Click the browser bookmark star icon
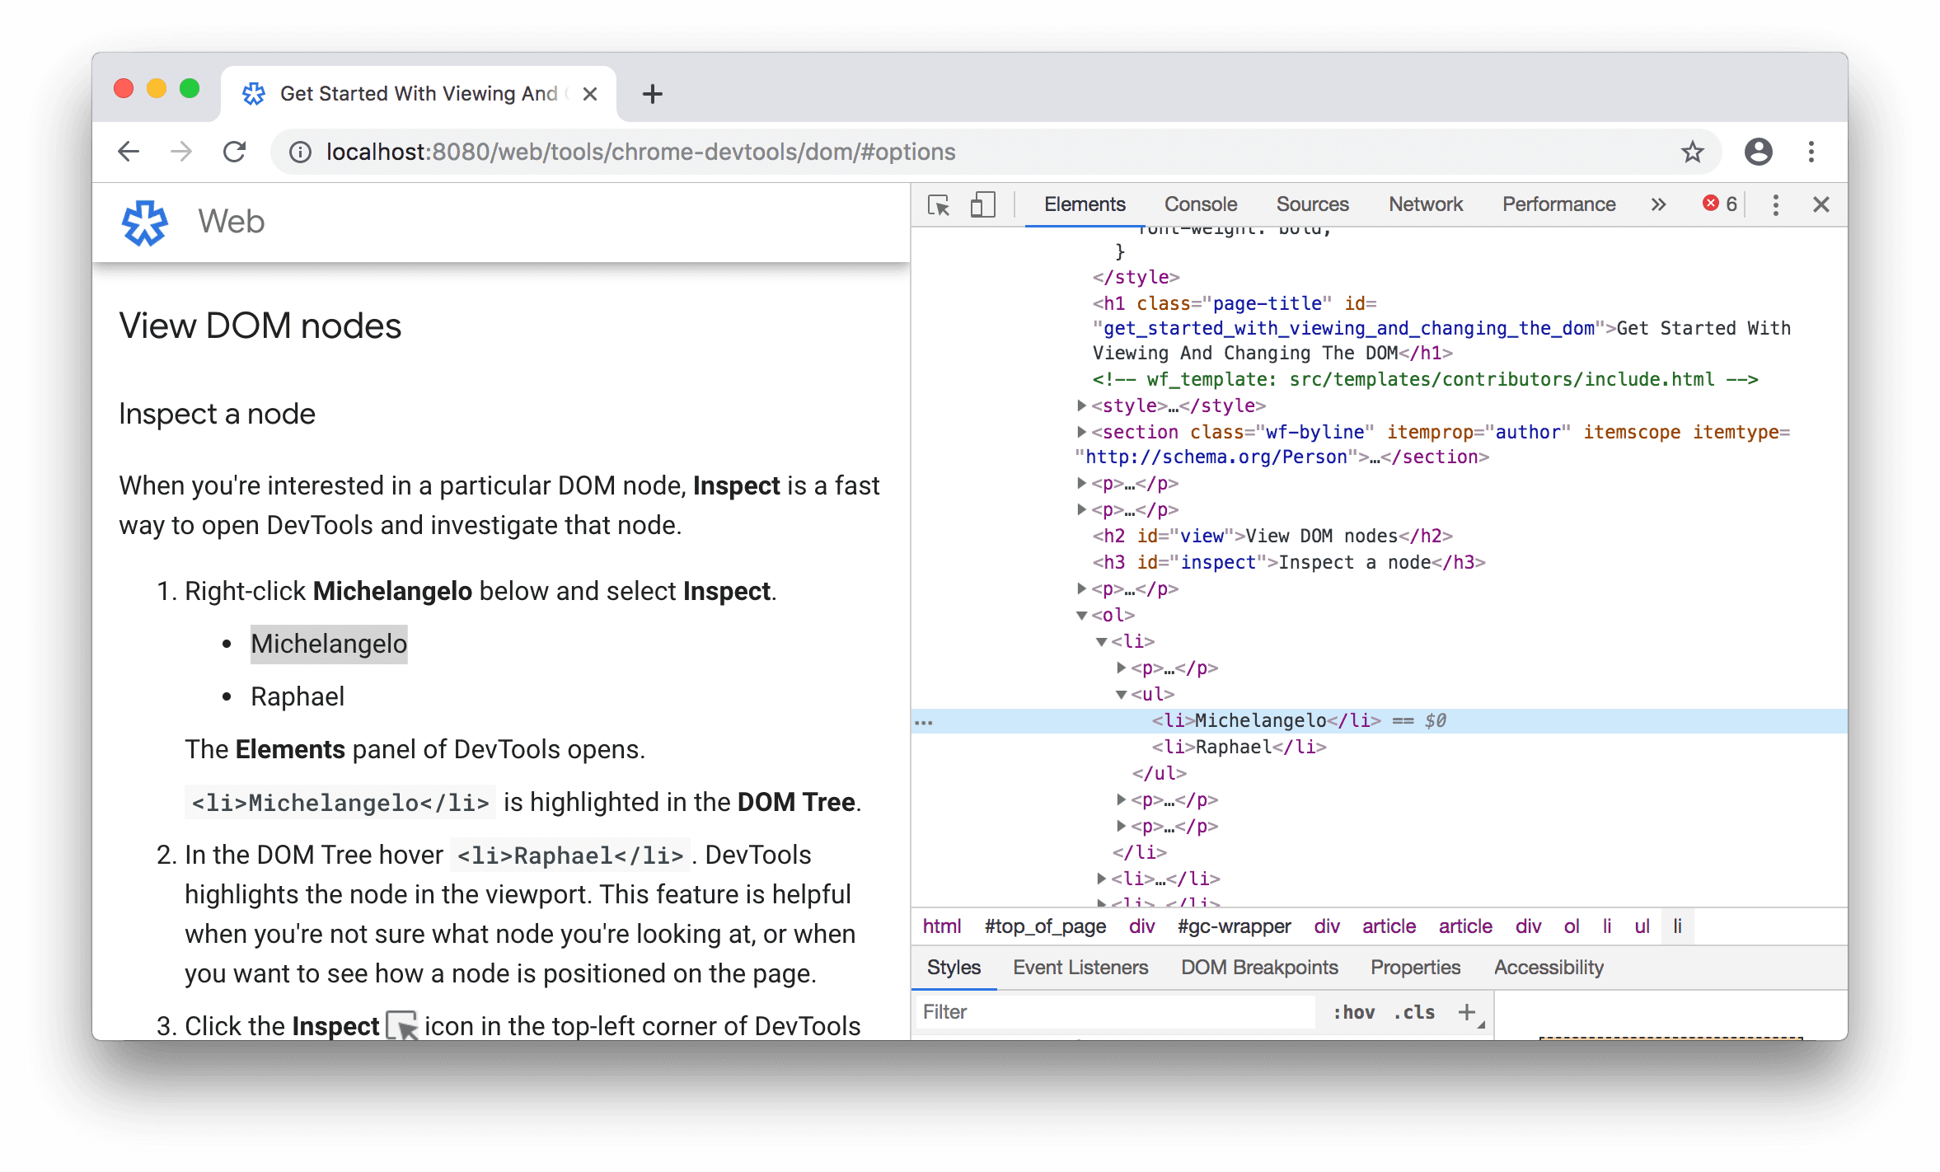1940x1172 pixels. click(1694, 151)
